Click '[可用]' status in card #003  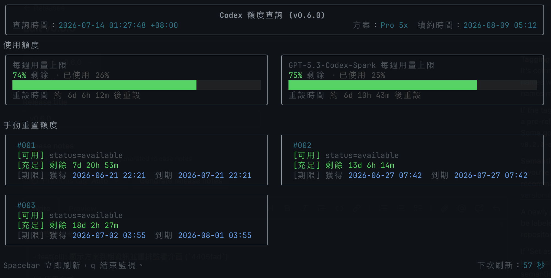(x=31, y=215)
